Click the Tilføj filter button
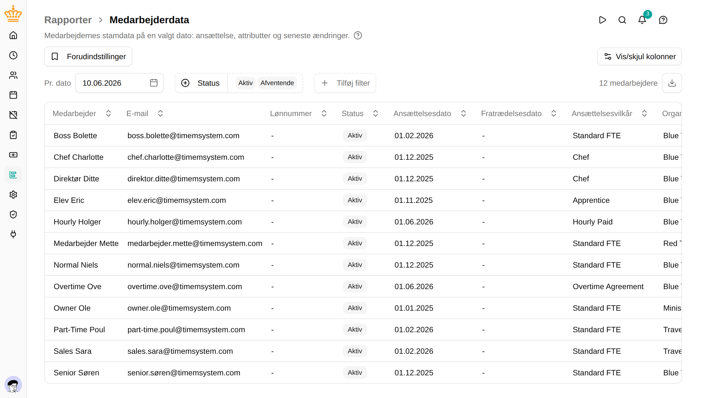Viewport: 708px width, 398px height. [x=345, y=83]
